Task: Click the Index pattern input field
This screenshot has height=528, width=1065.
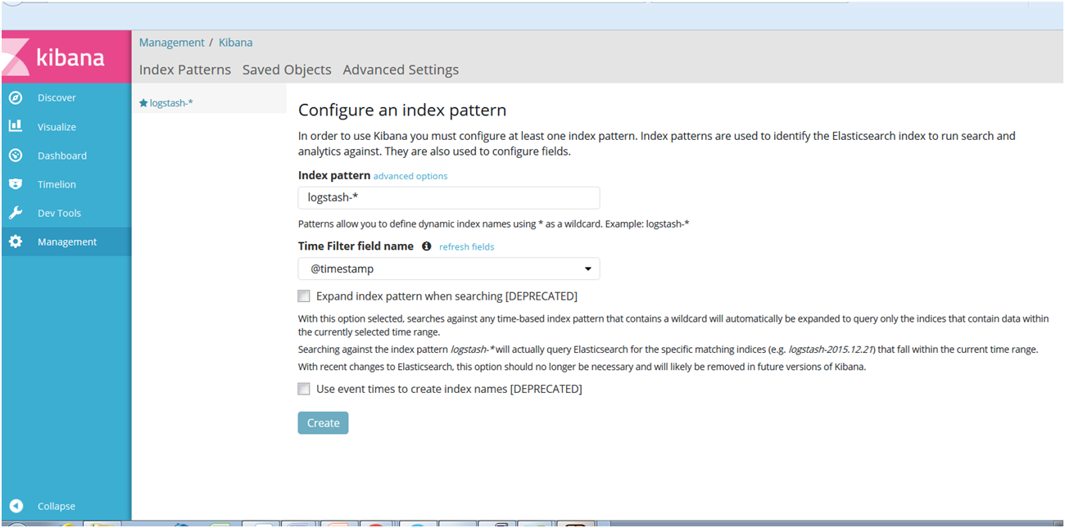Action: point(449,197)
